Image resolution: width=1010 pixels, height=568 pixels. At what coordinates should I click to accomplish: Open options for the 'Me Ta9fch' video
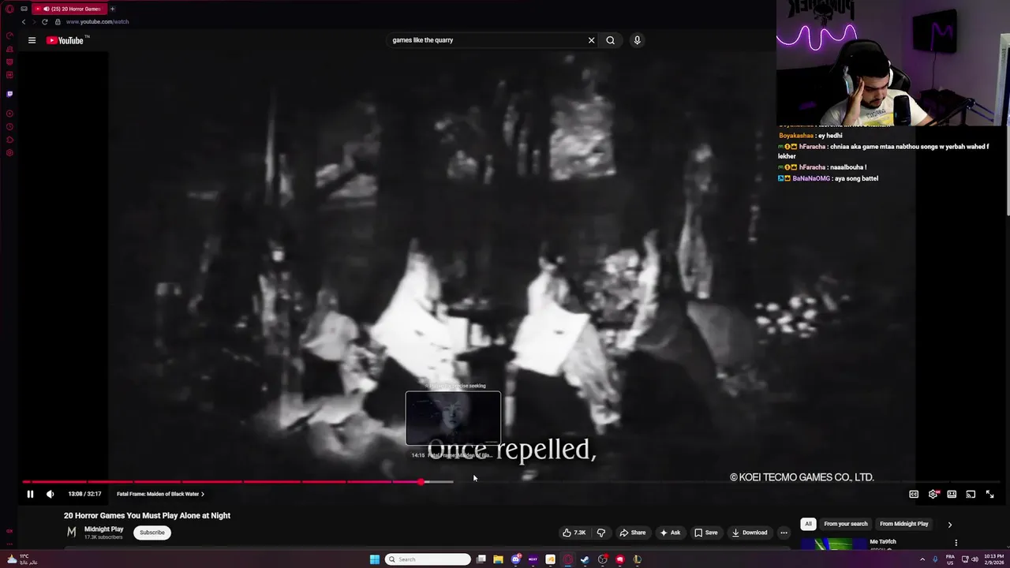coord(956,543)
